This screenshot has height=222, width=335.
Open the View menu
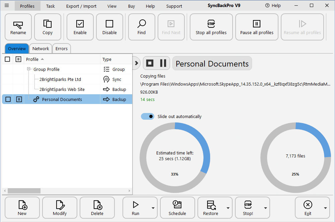[112, 6]
